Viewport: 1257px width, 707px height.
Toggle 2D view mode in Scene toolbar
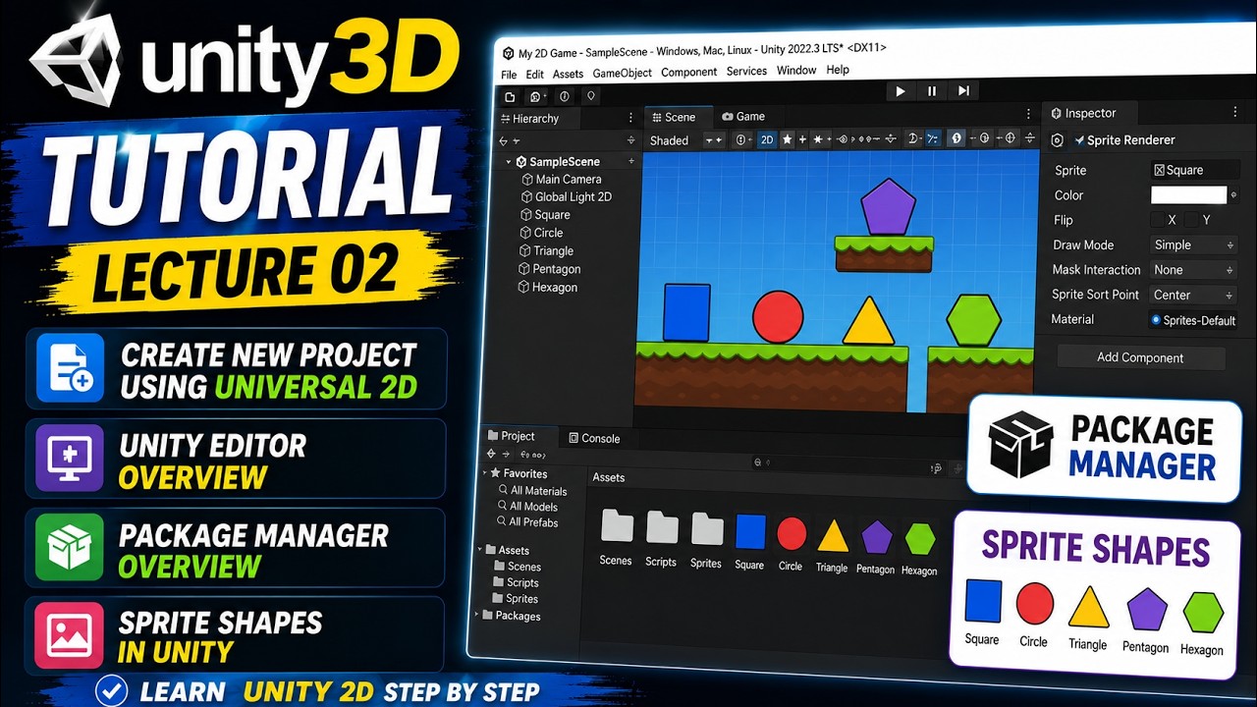click(x=767, y=139)
